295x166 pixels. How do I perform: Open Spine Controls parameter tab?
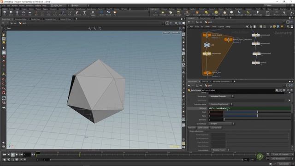pos(203,128)
